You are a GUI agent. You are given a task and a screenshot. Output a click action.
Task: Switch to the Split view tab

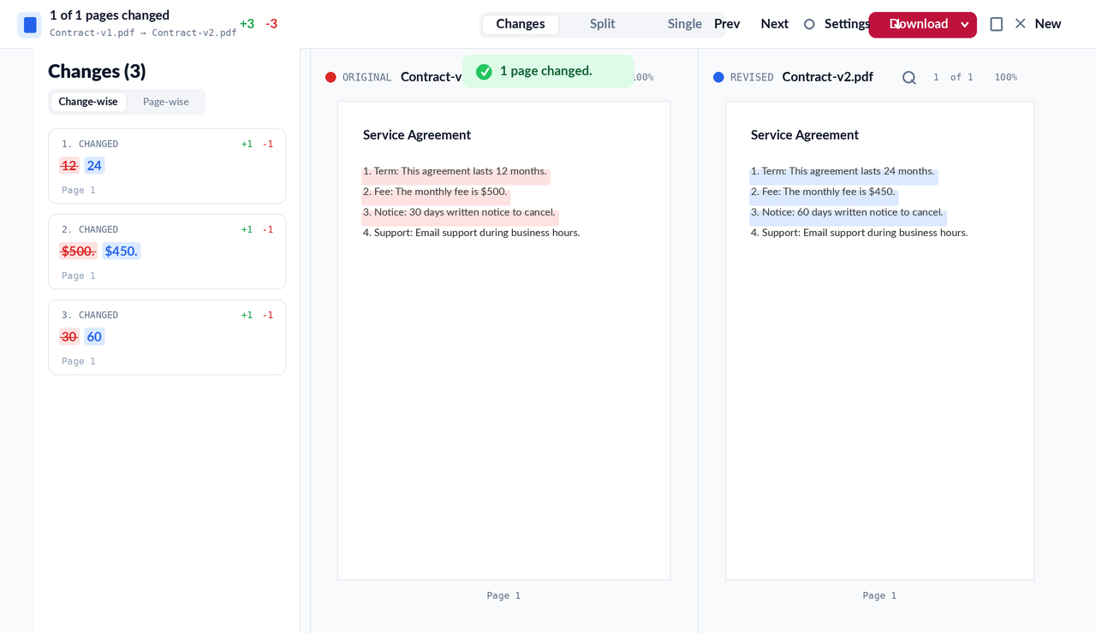603,24
